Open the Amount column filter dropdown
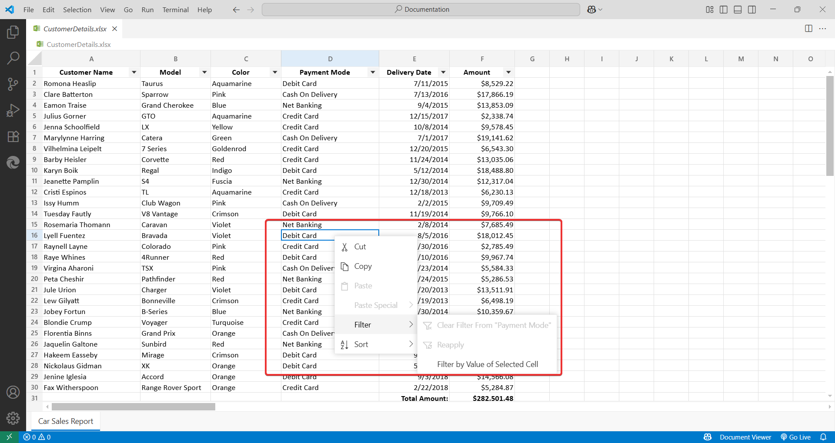The image size is (835, 443). point(508,72)
